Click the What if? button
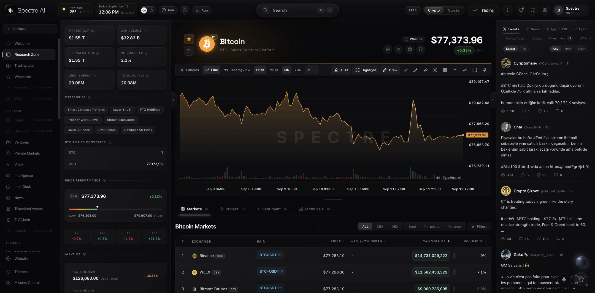 [413, 39]
